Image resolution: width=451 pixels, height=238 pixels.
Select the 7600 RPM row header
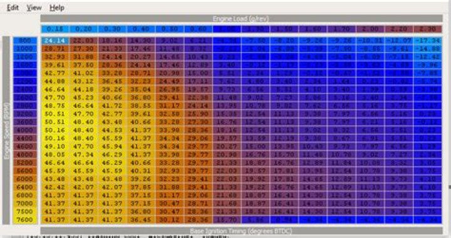(x=24, y=220)
